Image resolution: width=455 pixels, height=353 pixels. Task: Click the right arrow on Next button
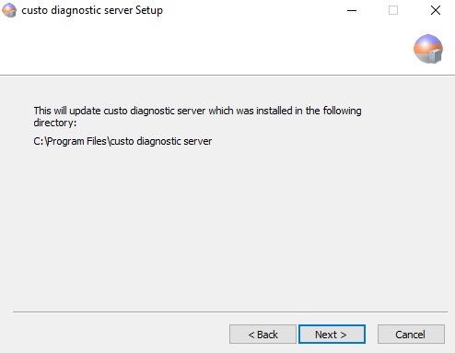[344, 335]
